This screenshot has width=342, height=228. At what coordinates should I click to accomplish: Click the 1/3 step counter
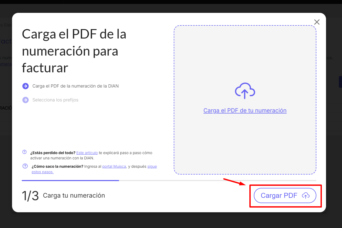point(30,196)
